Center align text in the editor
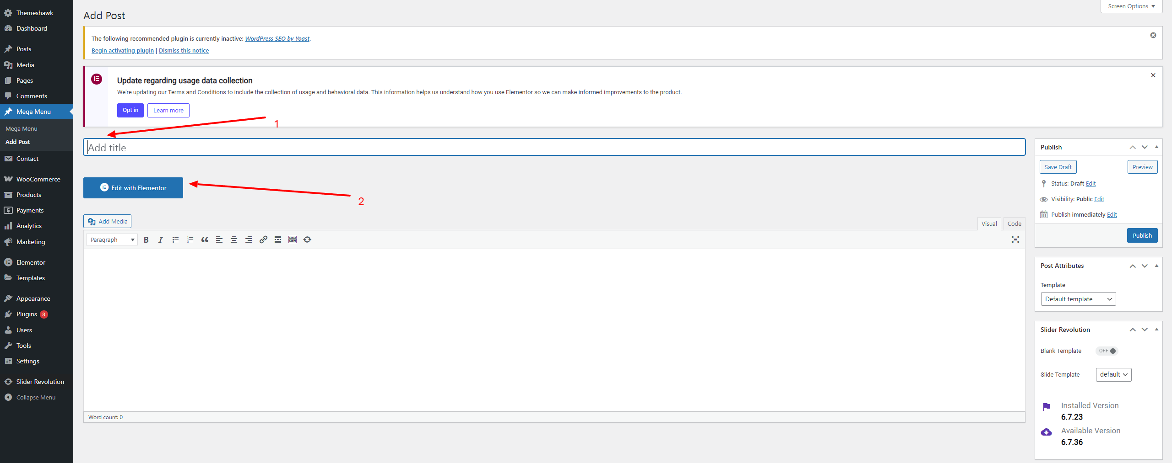 pyautogui.click(x=234, y=239)
